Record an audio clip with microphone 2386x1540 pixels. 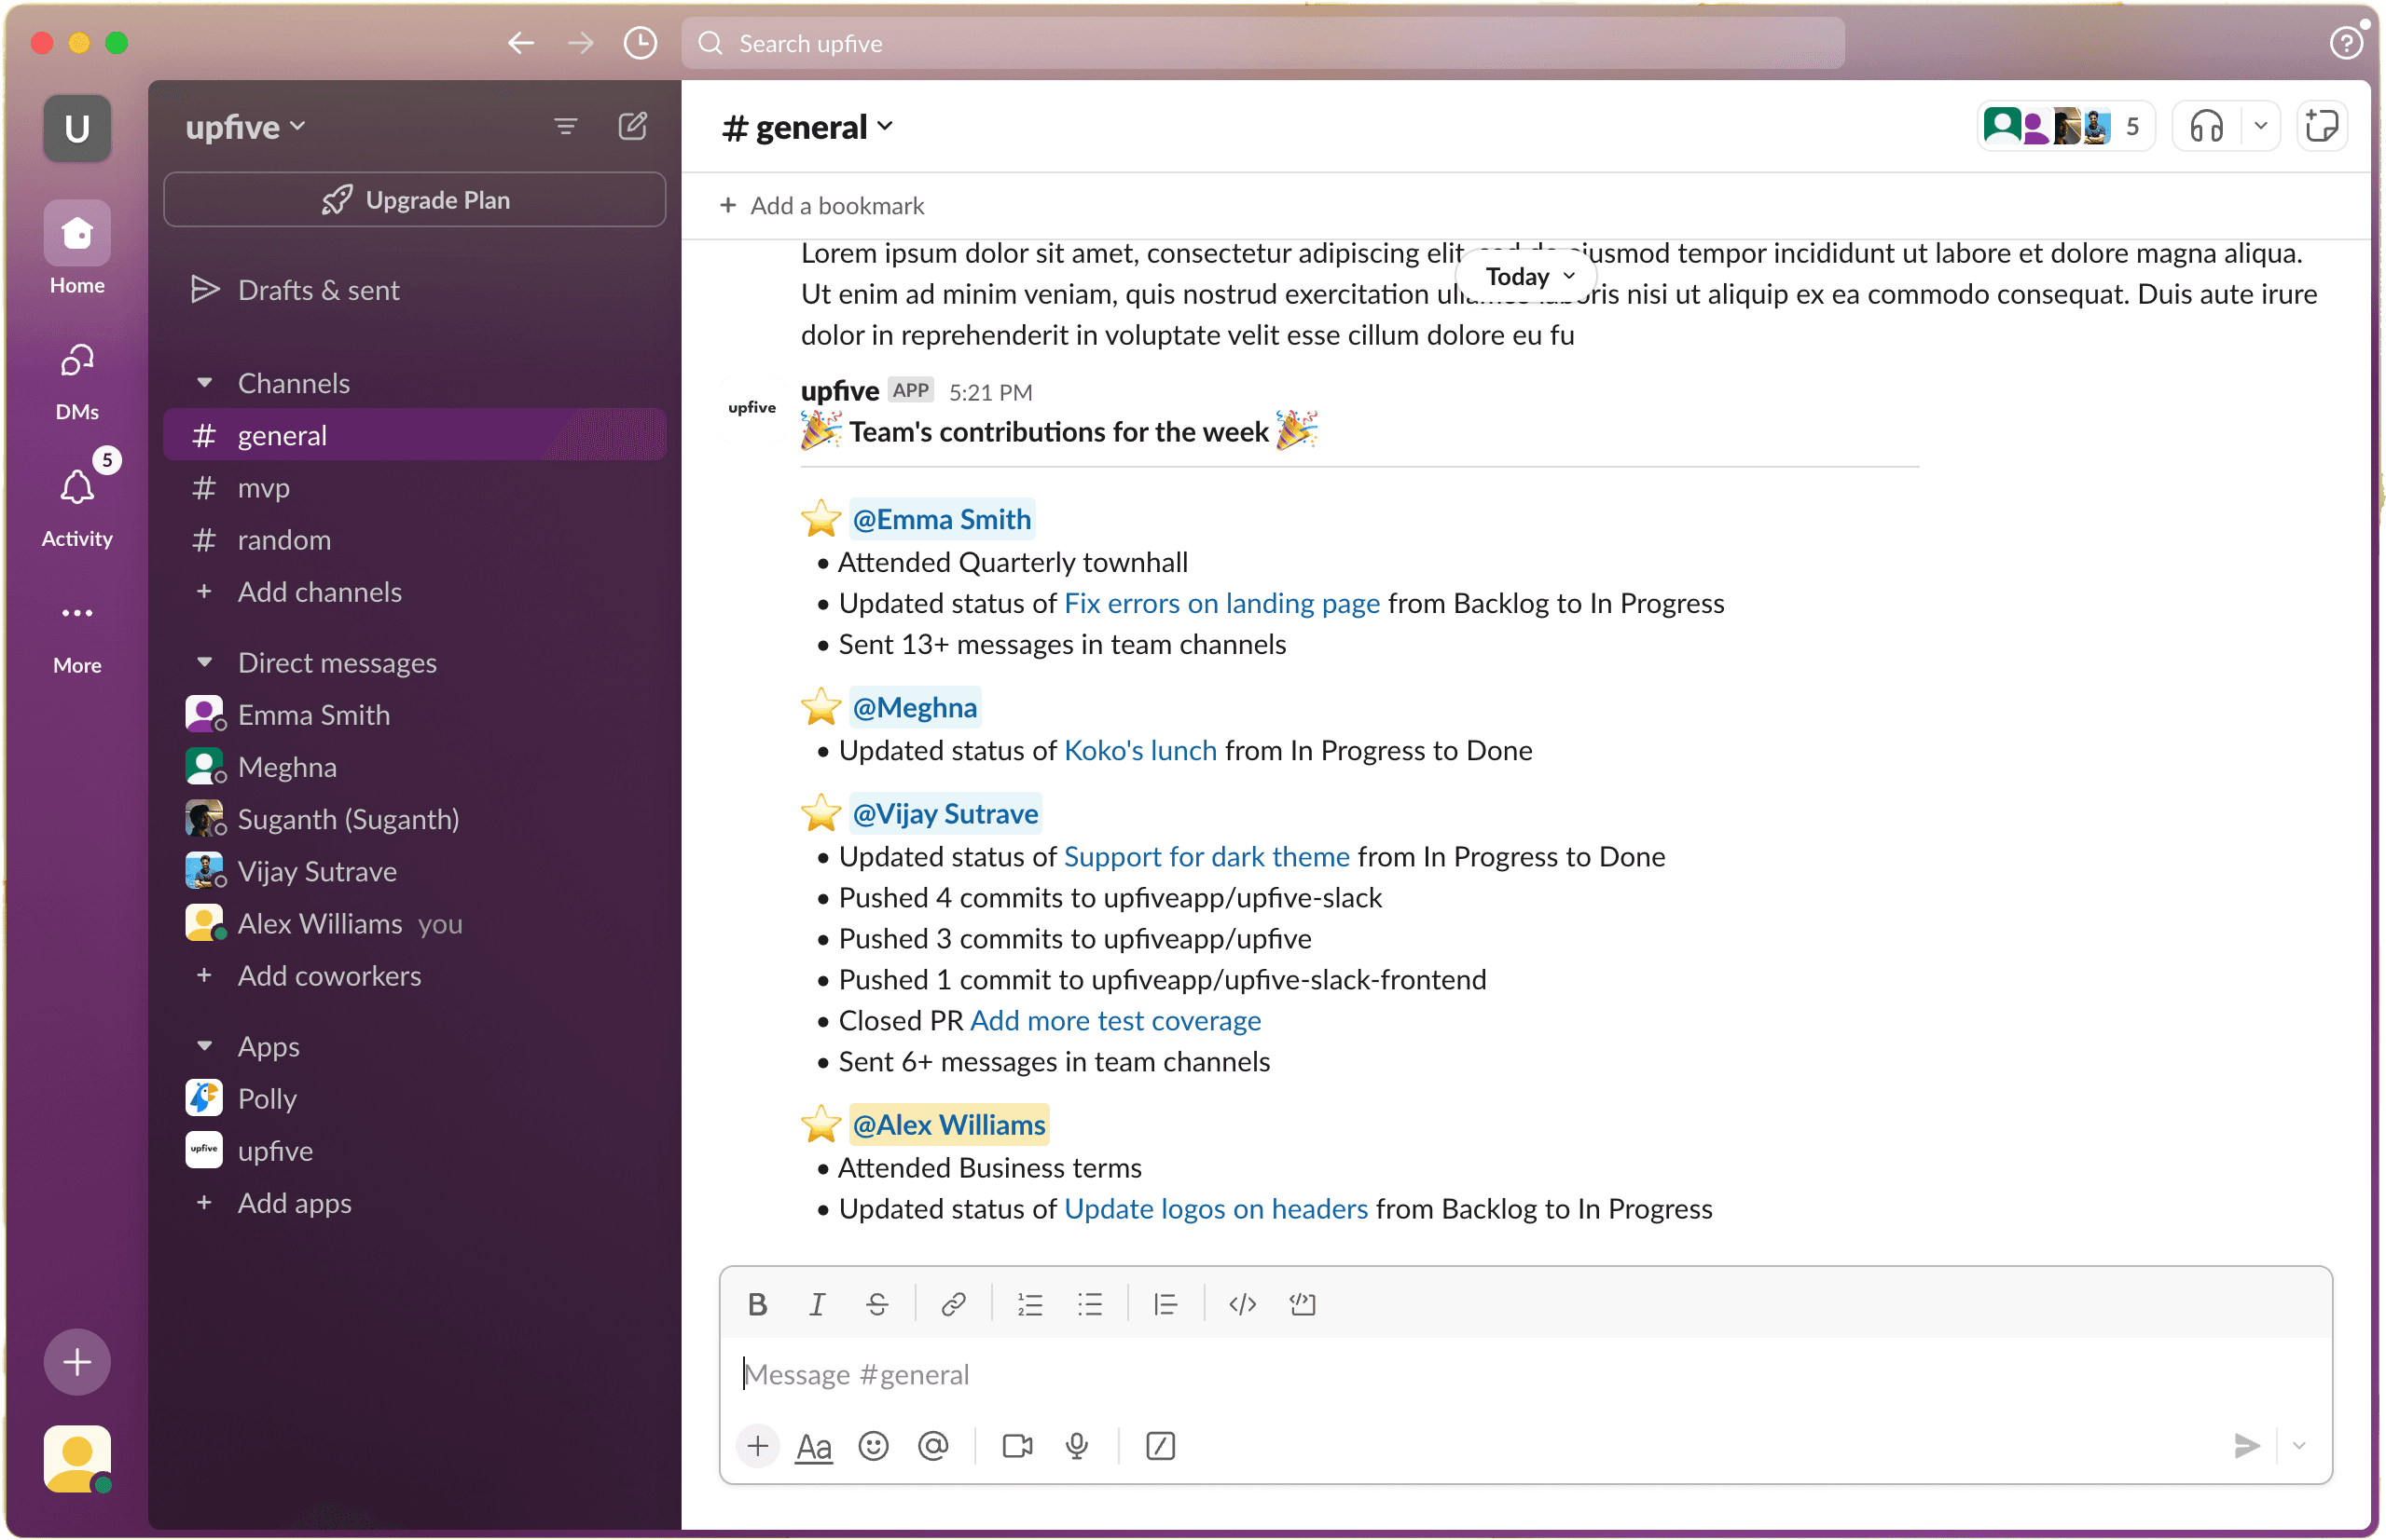(x=1077, y=1446)
